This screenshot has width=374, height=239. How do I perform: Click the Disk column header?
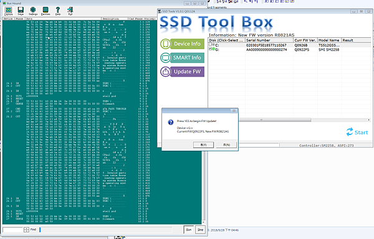[227, 40]
